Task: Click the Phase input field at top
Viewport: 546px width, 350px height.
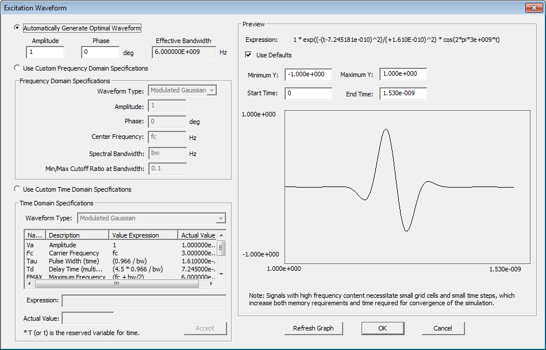Action: pyautogui.click(x=101, y=53)
